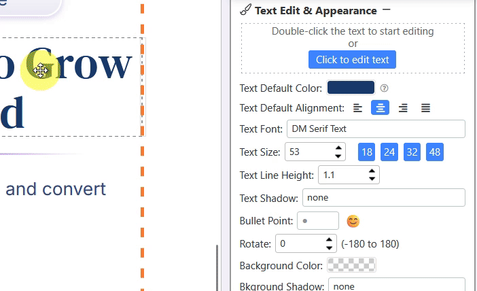This screenshot has width=477, height=291.
Task: Decrease Text Line Height with down arrow
Action: pos(372,179)
